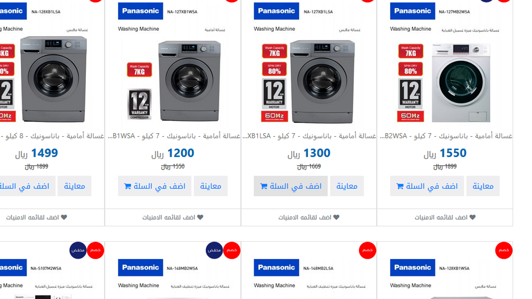This screenshot has width=532, height=299.
Task: Open the NA-127XB1LSA product title link
Action: pos(310,136)
